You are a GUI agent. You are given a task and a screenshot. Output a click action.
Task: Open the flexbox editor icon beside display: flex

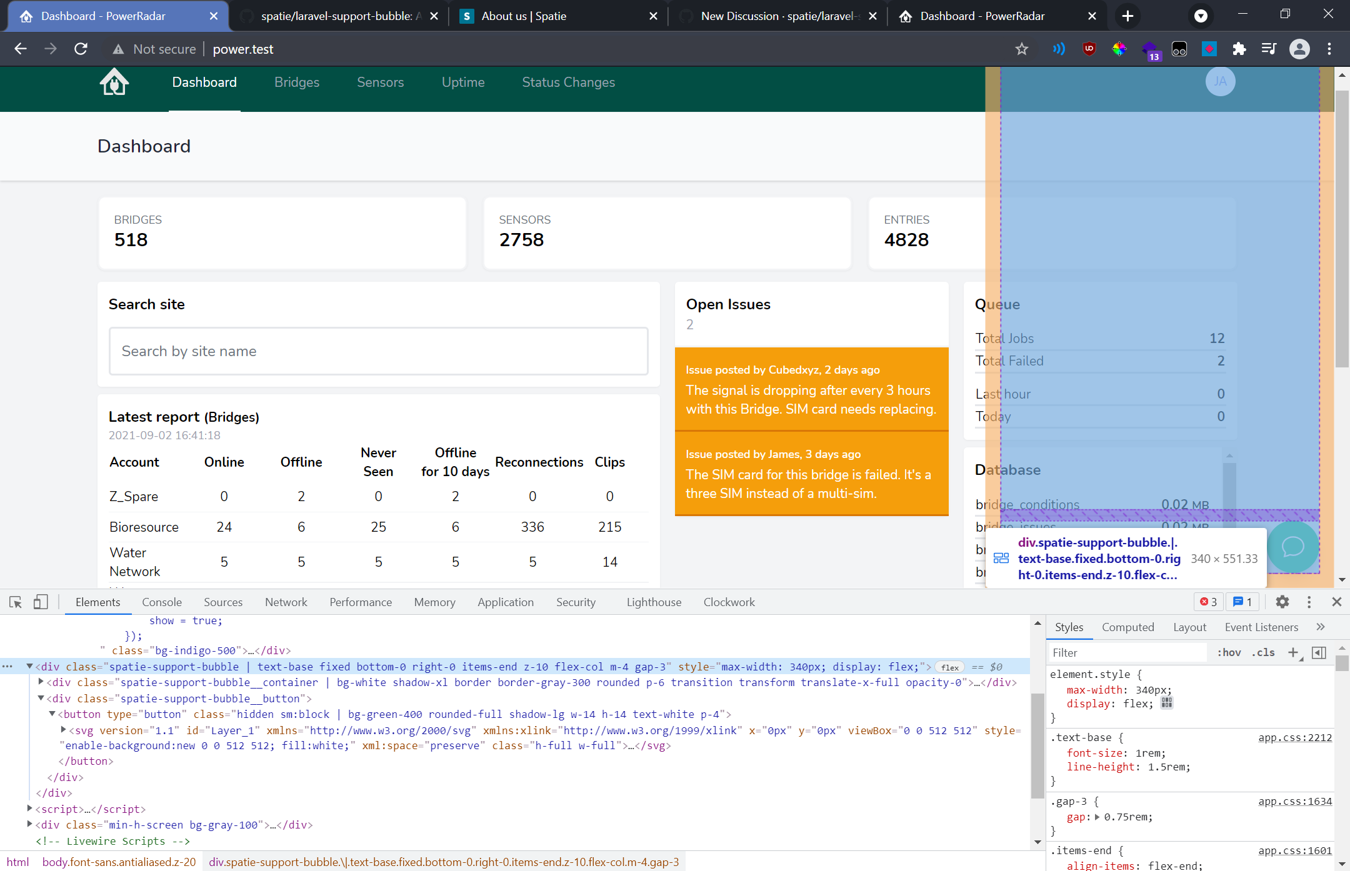click(x=1166, y=704)
